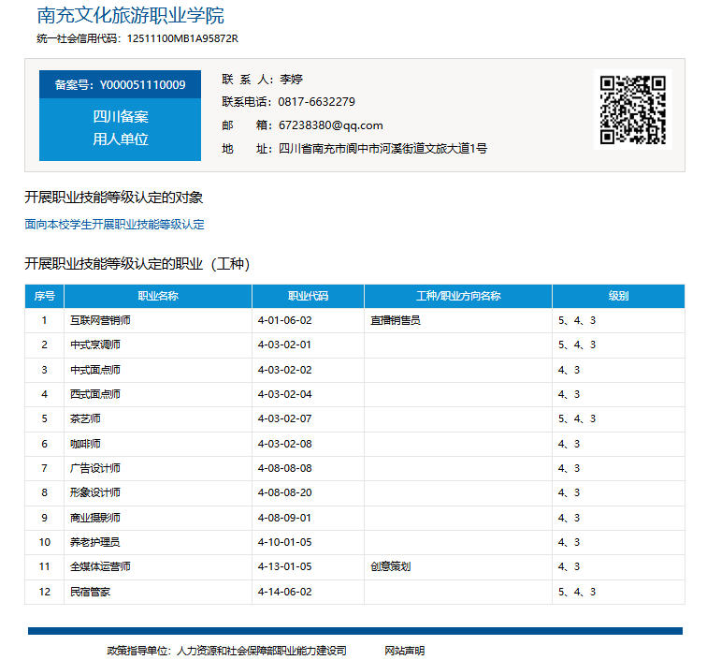This screenshot has height=660, width=707.
Task: Click phone number 0817-6632279
Action: pyautogui.click(x=316, y=101)
